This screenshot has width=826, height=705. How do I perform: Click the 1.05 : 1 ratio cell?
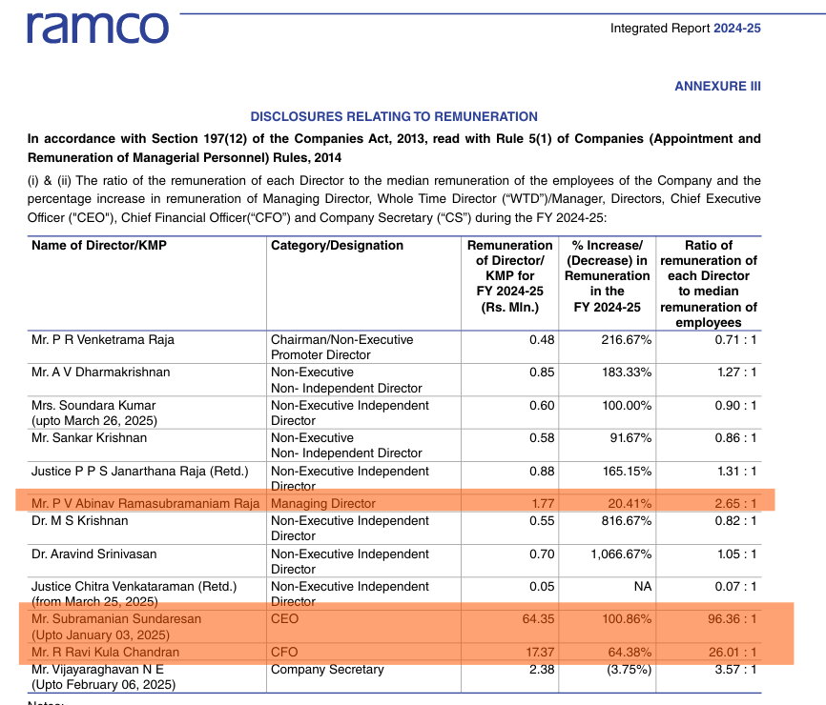tap(737, 554)
